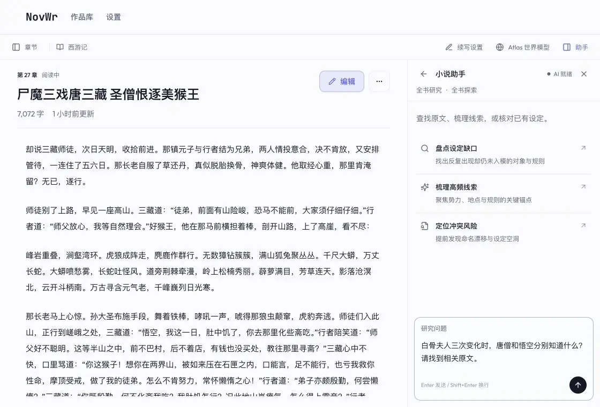Click the 梳理高频线索 sparkle icon
This screenshot has height=407, width=600.
click(425, 187)
